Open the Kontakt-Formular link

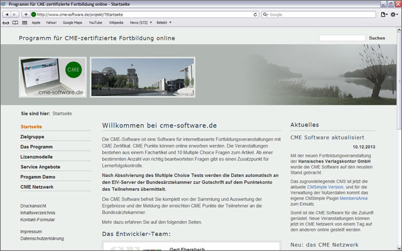(38, 220)
